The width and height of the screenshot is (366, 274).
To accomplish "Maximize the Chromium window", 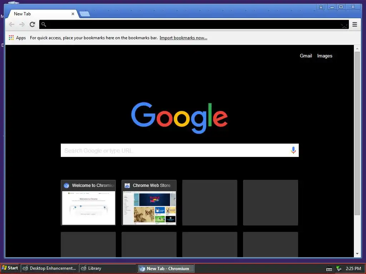I will [x=341, y=7].
